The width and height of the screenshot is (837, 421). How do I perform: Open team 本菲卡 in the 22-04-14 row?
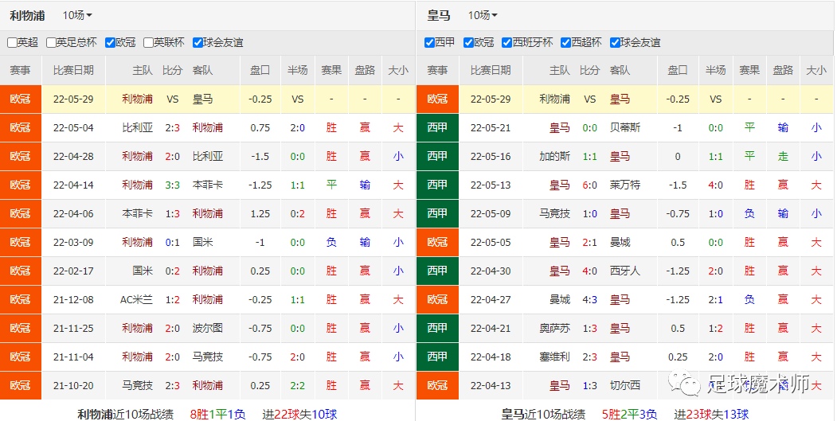pos(208,185)
